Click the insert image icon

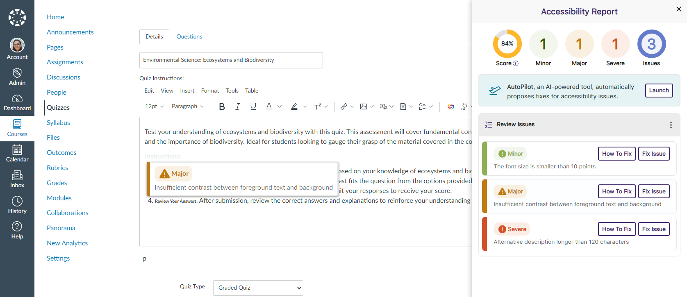[364, 107]
